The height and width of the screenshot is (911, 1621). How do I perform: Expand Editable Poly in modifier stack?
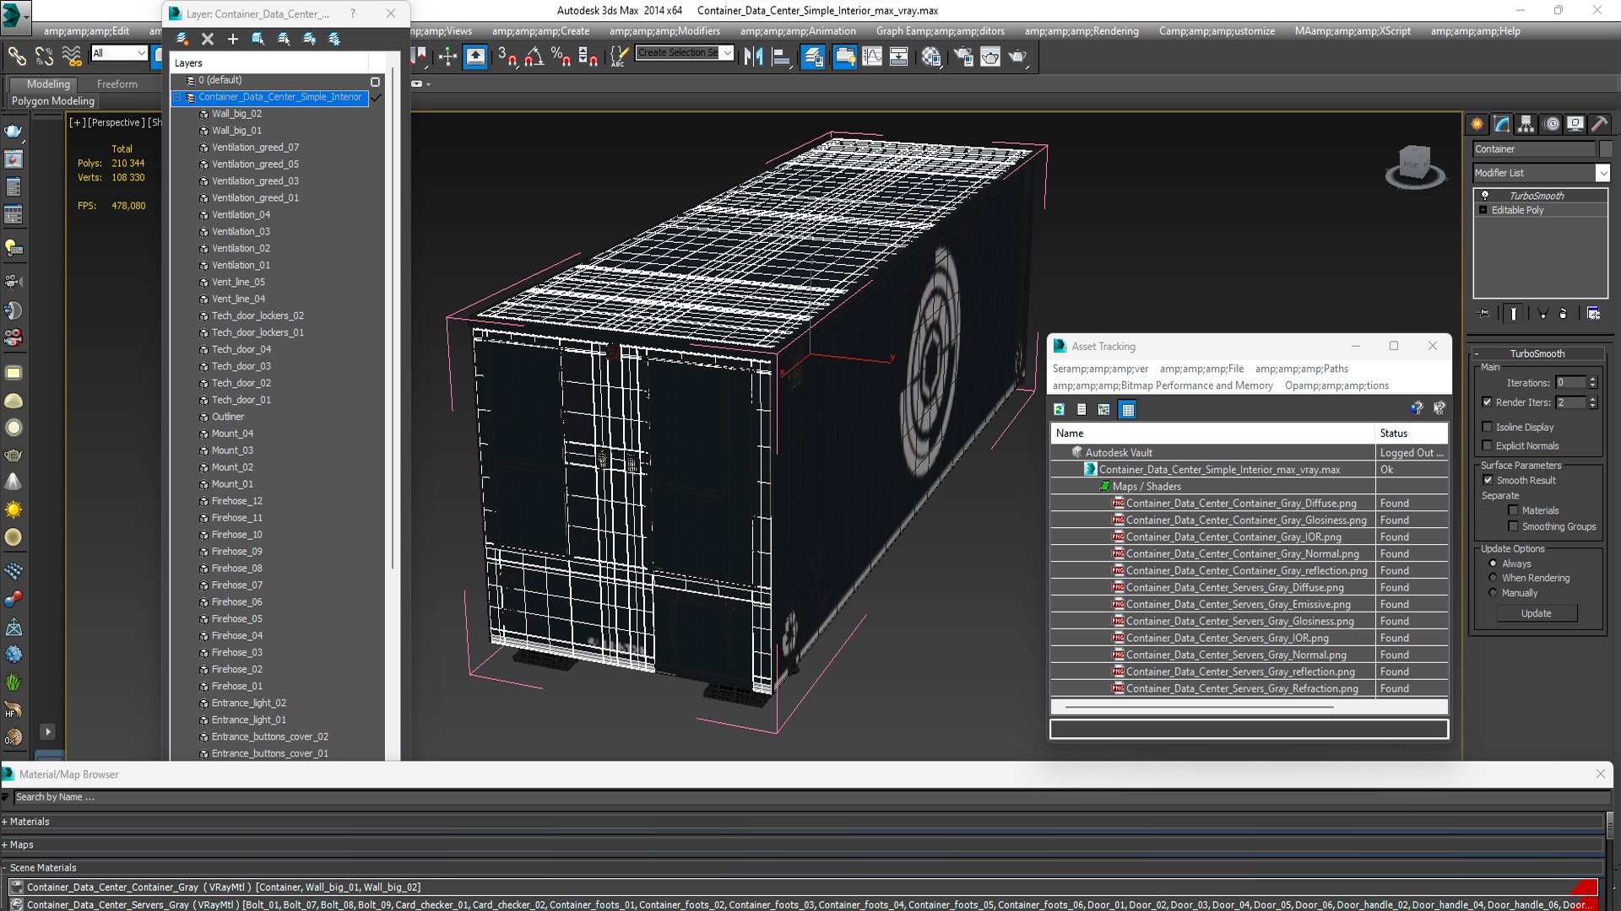1483,210
